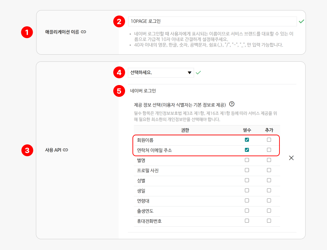
Task: Check 필수 checkbox for 출생연도
Action: tap(247, 211)
